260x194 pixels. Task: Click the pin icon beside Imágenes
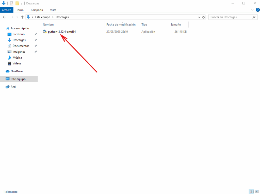pos(36,52)
